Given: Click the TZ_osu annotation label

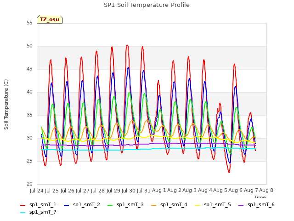Looking at the screenshot, I should click(50, 19).
